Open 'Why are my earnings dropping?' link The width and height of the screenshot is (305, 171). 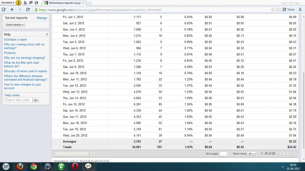click(24, 58)
